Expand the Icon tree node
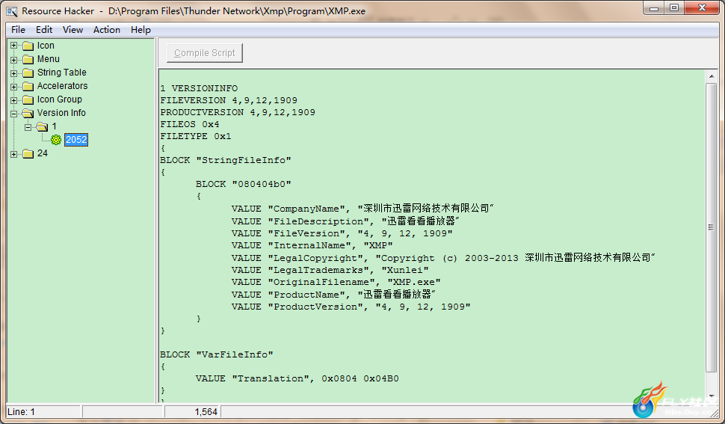Viewport: 725px width, 424px height. [14, 46]
